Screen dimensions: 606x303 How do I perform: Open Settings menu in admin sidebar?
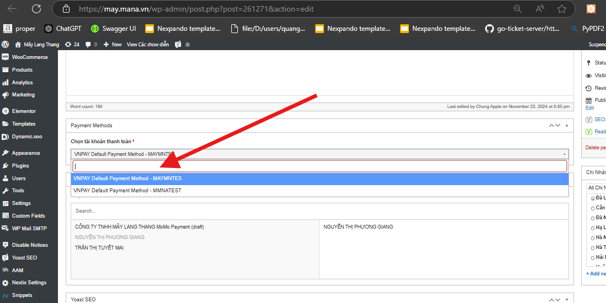(21, 203)
